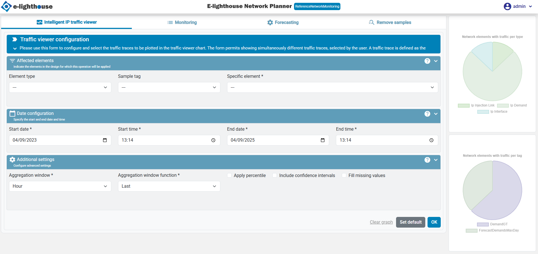Enable Fill missing values
The width and height of the screenshot is (538, 254).
tap(344, 175)
